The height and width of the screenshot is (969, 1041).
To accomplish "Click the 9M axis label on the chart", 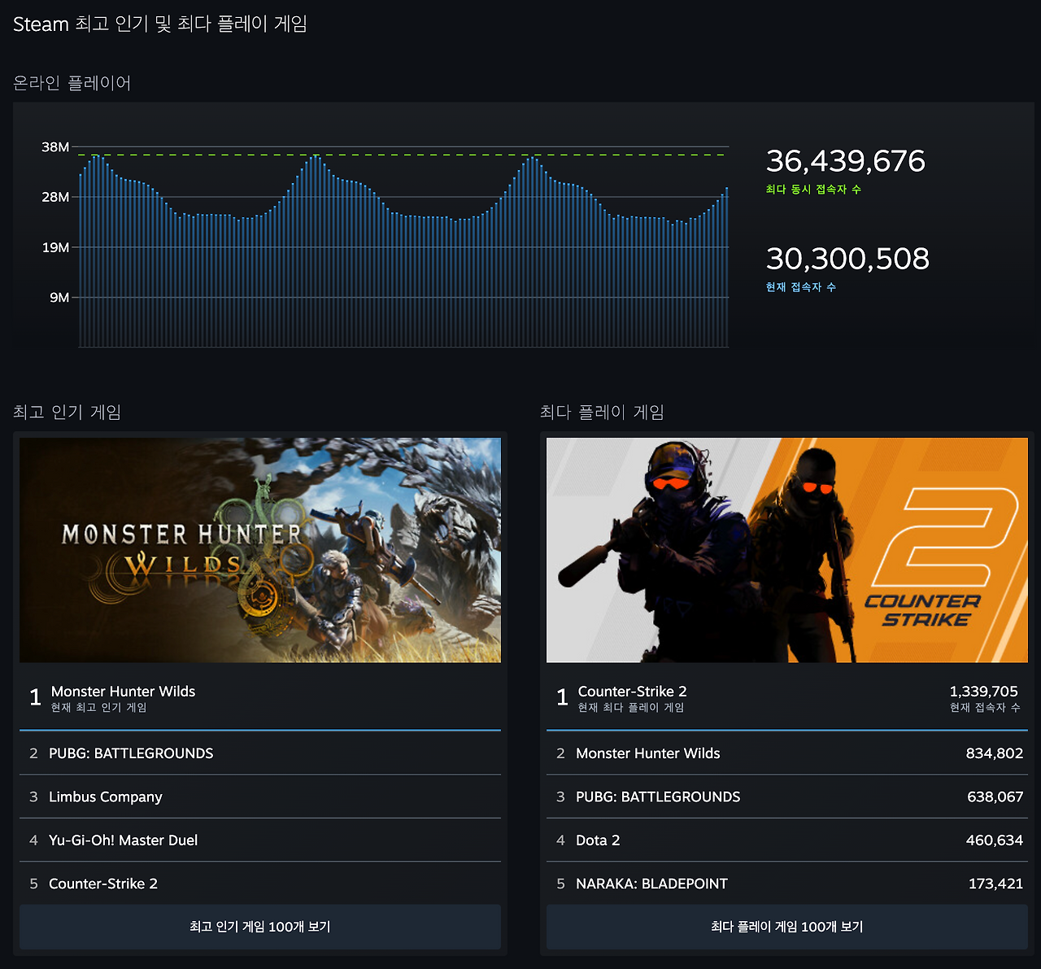I will 59,298.
